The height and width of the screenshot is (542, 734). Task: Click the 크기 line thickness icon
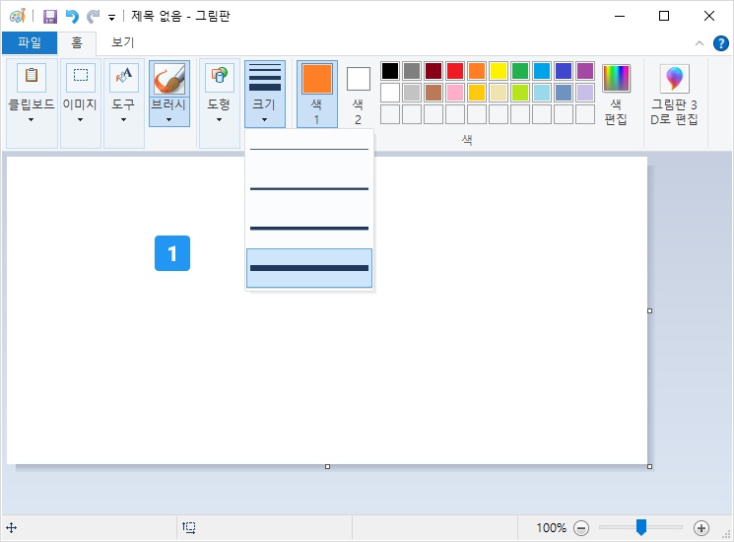(265, 77)
